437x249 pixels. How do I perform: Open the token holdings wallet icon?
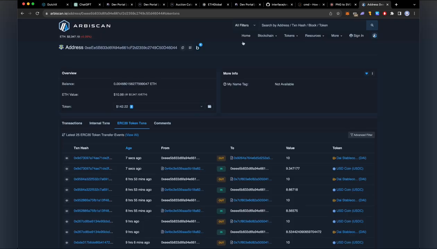pos(209,107)
